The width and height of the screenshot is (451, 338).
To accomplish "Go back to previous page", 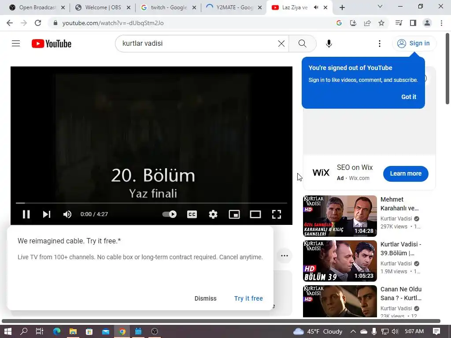I will click(x=10, y=23).
